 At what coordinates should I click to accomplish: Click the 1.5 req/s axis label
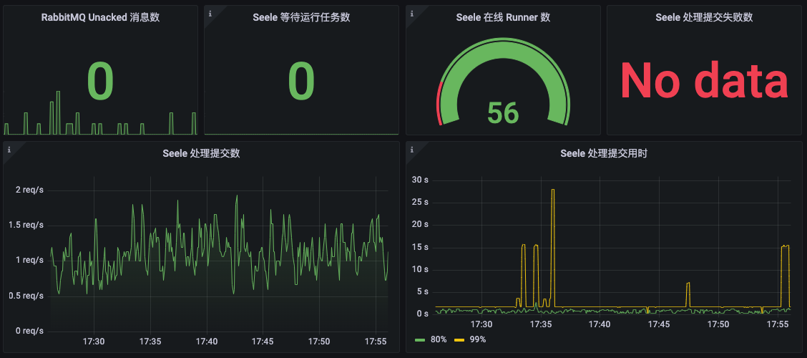[x=26, y=225]
